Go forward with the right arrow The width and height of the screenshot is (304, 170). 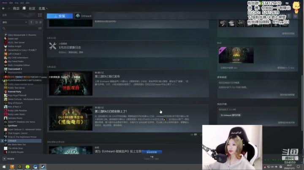[x=8, y=8]
